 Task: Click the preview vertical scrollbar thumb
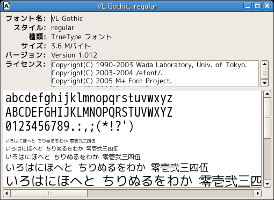point(267,118)
